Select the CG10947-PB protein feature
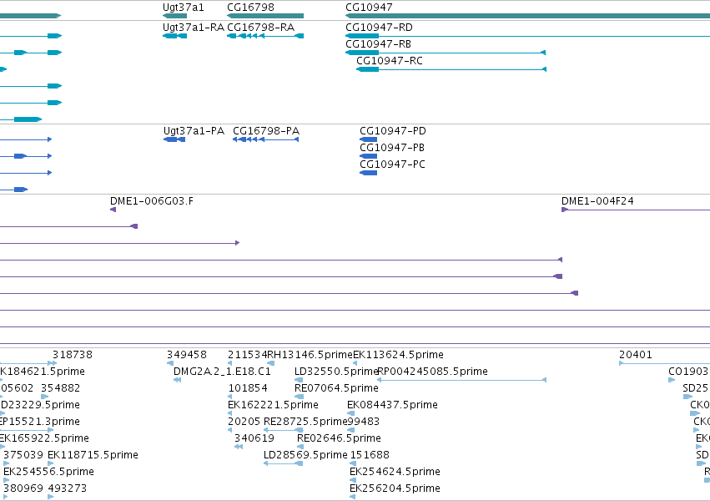This screenshot has width=710, height=501. pyautogui.click(x=369, y=156)
